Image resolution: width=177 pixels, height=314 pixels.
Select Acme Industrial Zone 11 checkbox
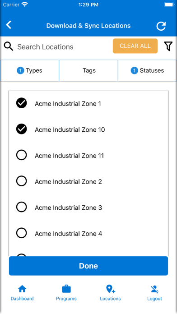click(x=22, y=155)
